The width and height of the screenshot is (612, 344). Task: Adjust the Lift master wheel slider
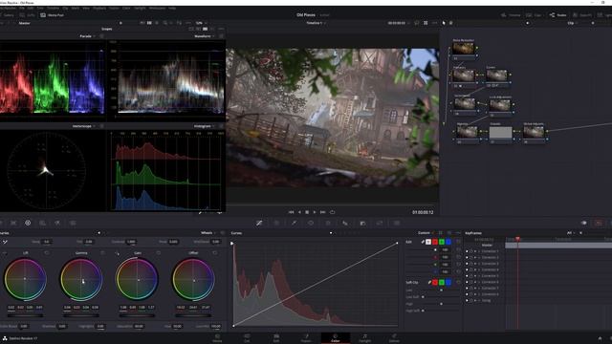[26, 315]
